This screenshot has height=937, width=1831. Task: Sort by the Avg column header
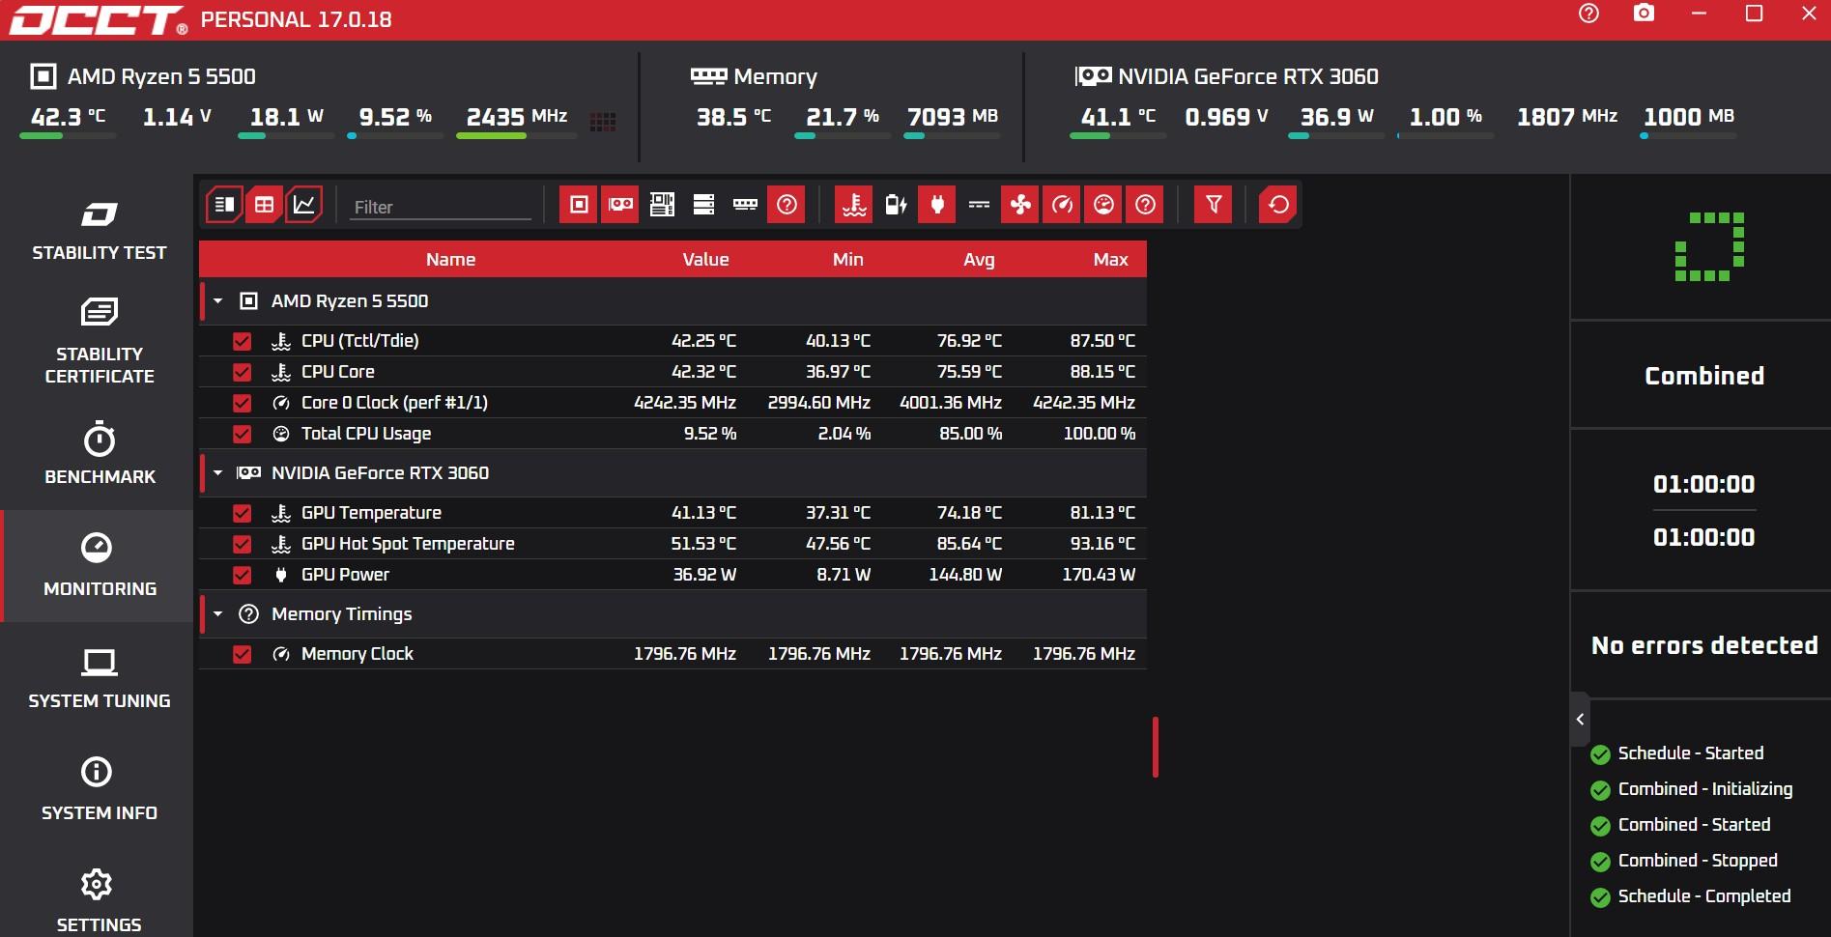click(979, 259)
